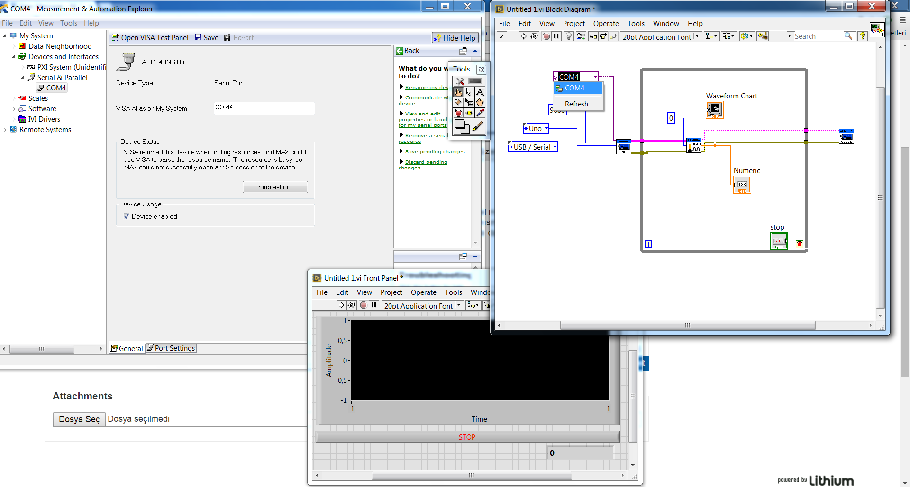Toggle Retain Wire Values button
The height and width of the screenshot is (487, 910).
click(x=581, y=36)
